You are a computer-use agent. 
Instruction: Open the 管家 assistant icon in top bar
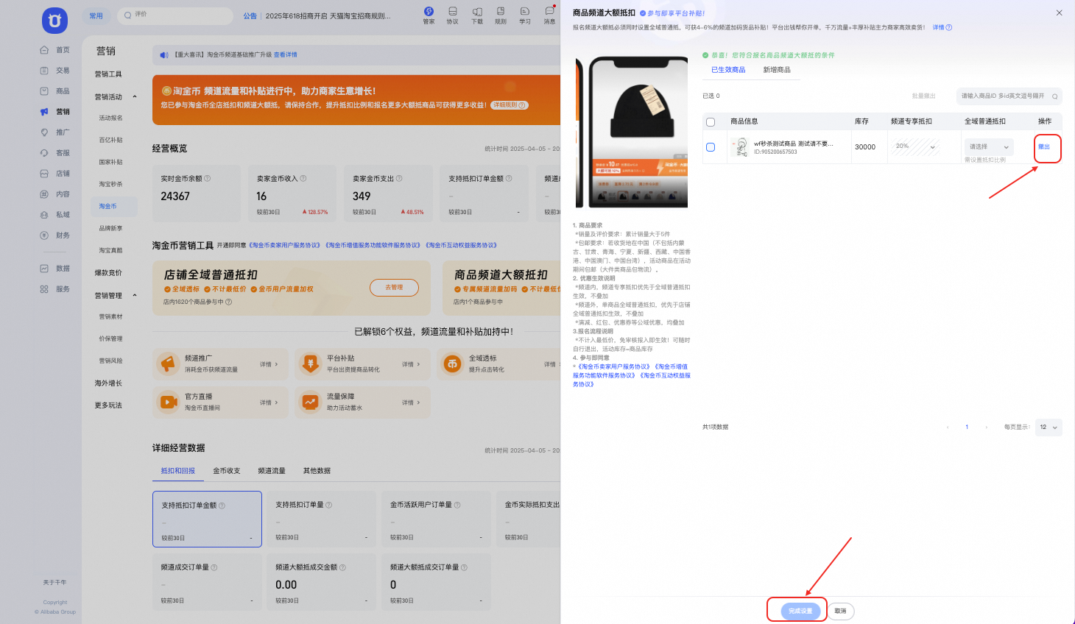click(x=429, y=12)
